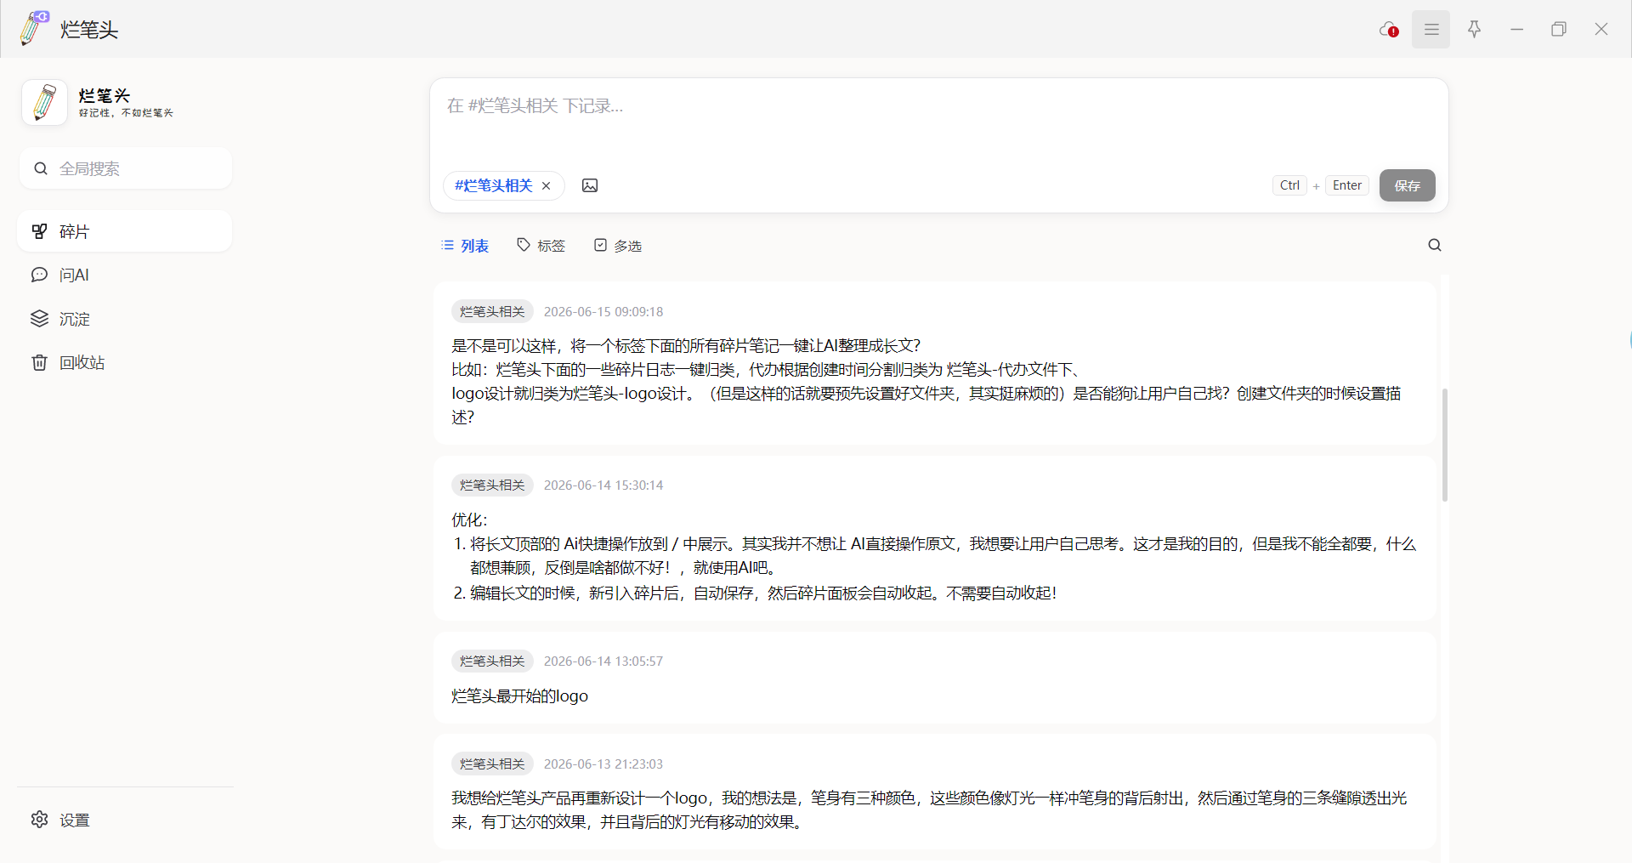This screenshot has width=1632, height=863.
Task: Open 回收站 trash bin
Action: (x=125, y=362)
